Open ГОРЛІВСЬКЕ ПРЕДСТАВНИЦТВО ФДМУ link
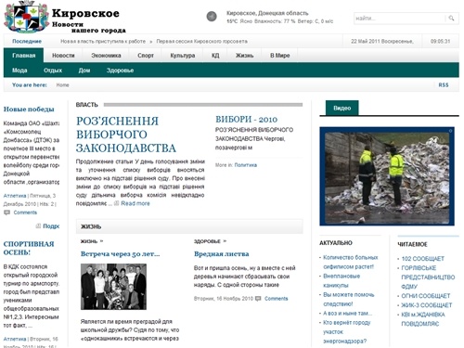This screenshot has width=464, height=348. (428, 277)
